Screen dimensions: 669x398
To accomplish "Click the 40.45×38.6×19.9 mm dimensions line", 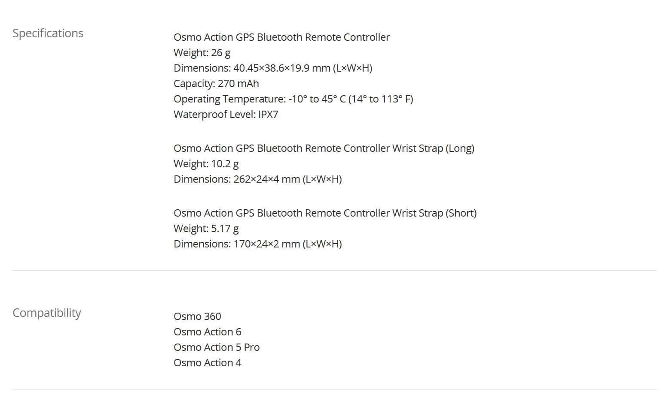I will 273,68.
